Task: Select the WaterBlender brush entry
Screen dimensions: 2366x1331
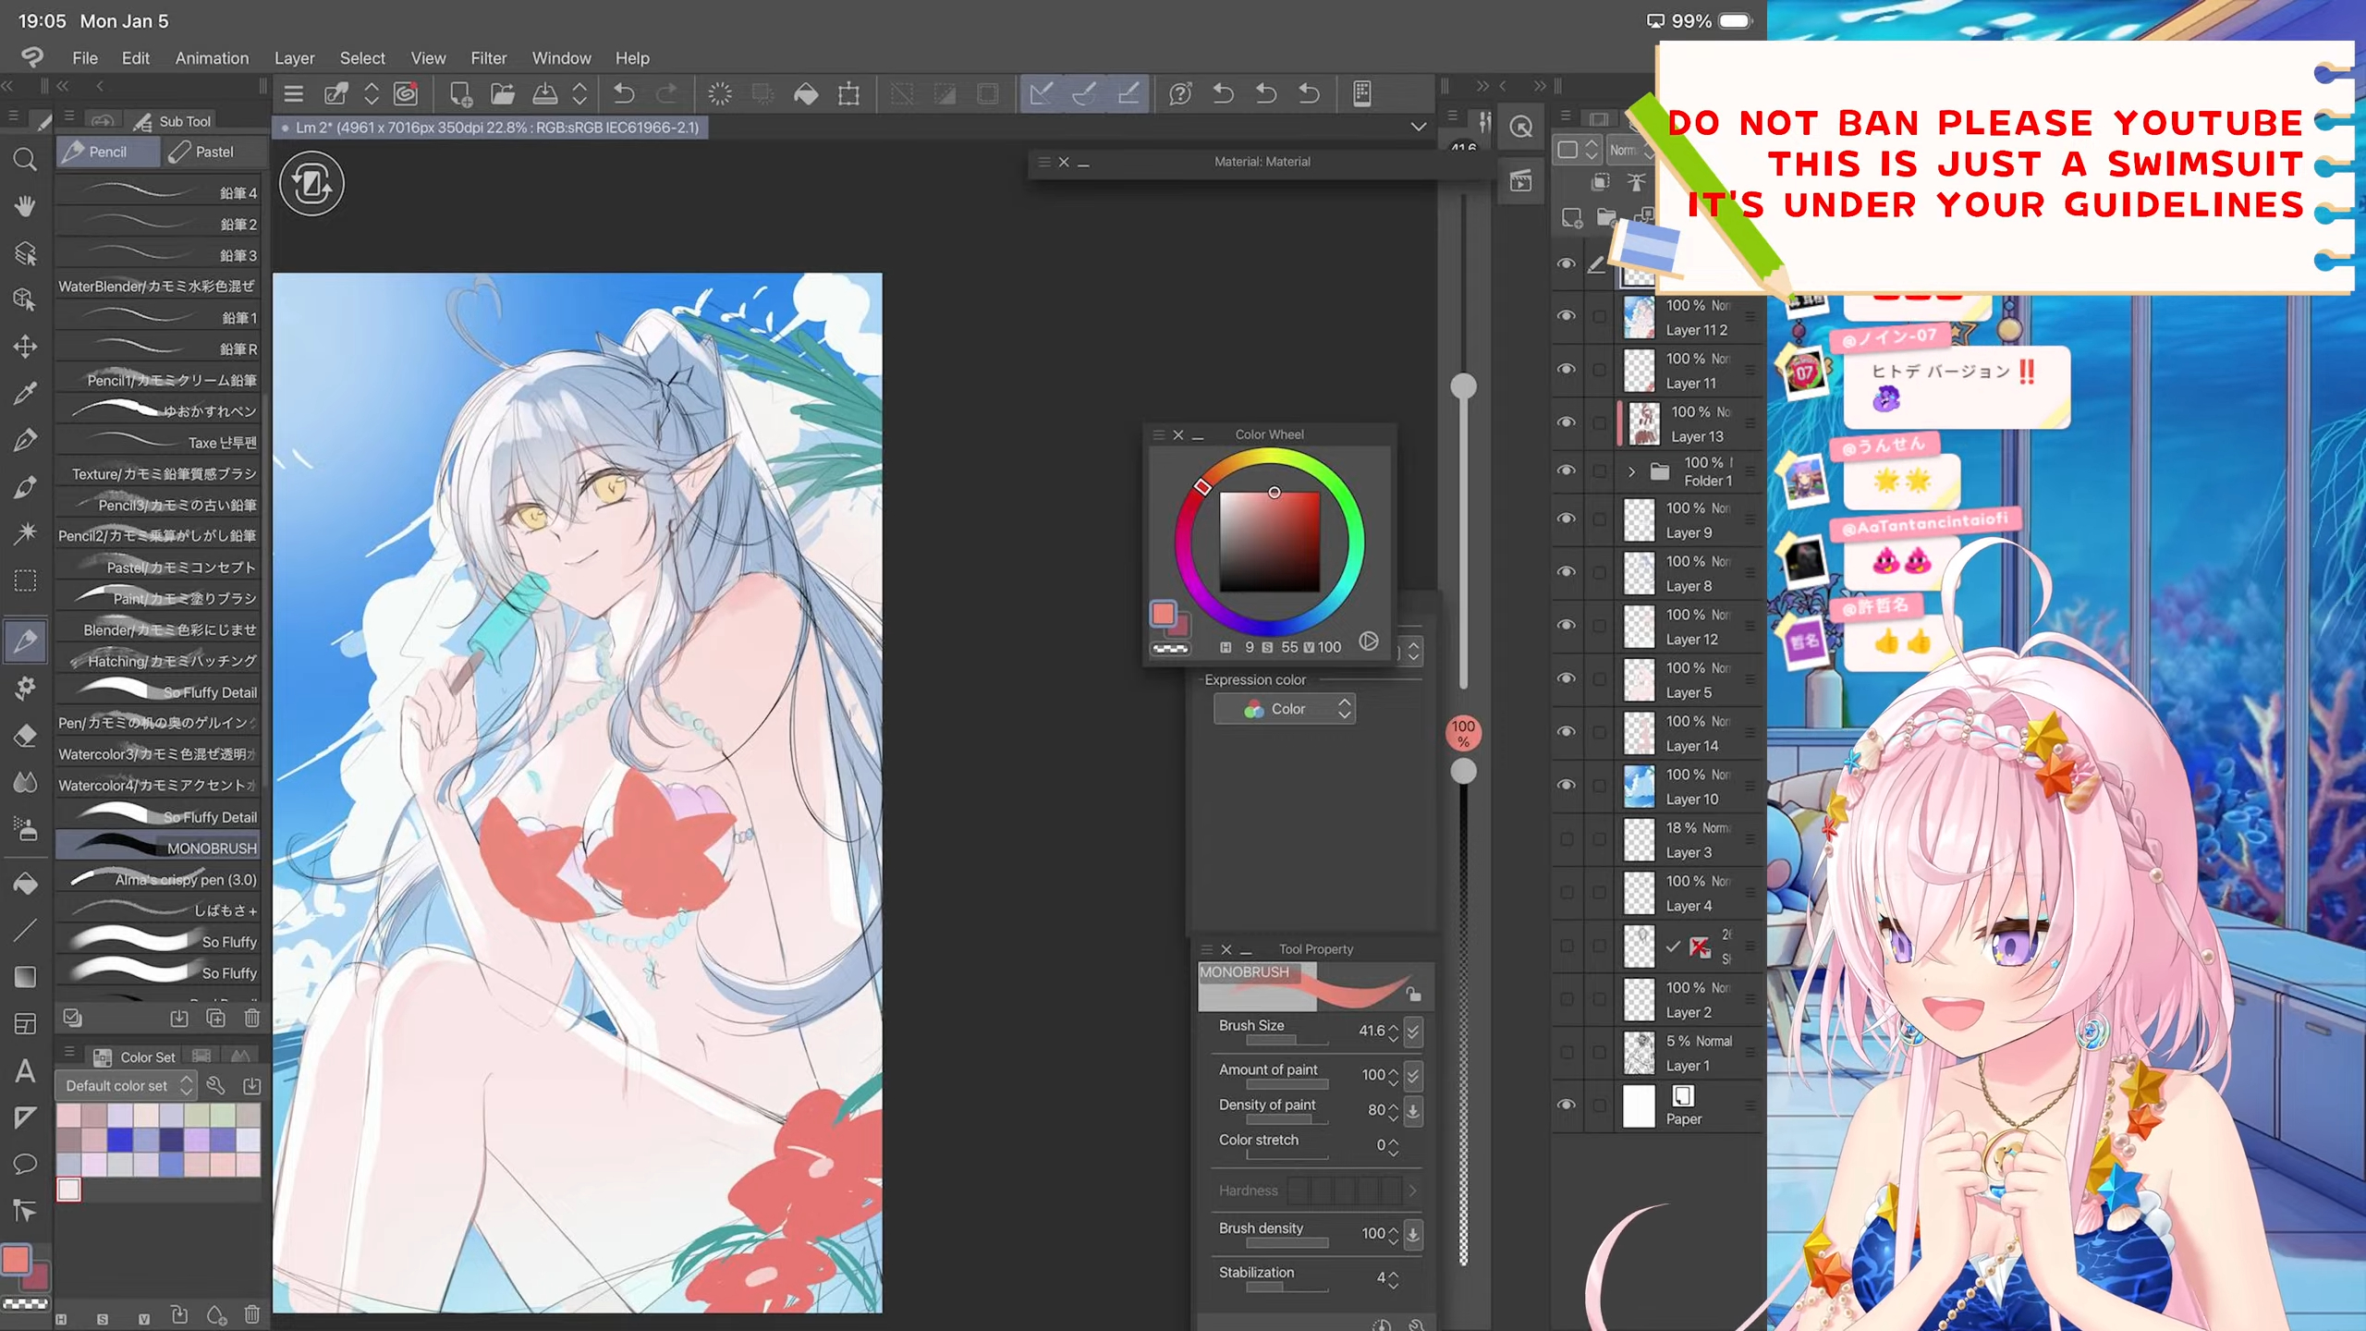Action: (x=157, y=287)
